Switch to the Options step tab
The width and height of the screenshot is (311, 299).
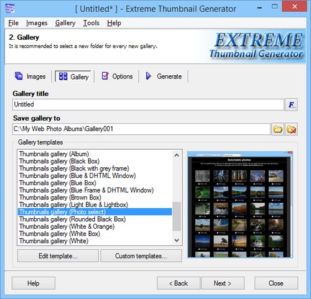[117, 76]
